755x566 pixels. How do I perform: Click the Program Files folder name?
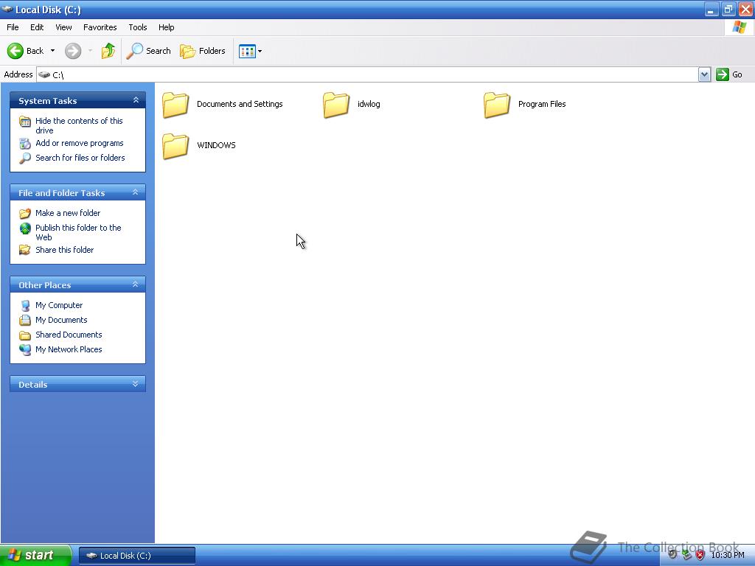tap(542, 104)
